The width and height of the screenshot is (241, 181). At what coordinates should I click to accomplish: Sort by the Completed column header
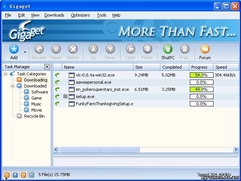[175, 67]
